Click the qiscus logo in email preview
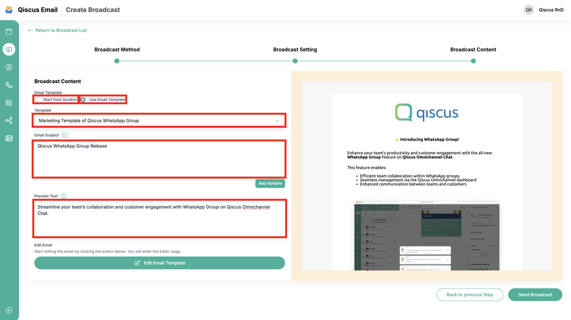The width and height of the screenshot is (571, 320). pyautogui.click(x=427, y=113)
